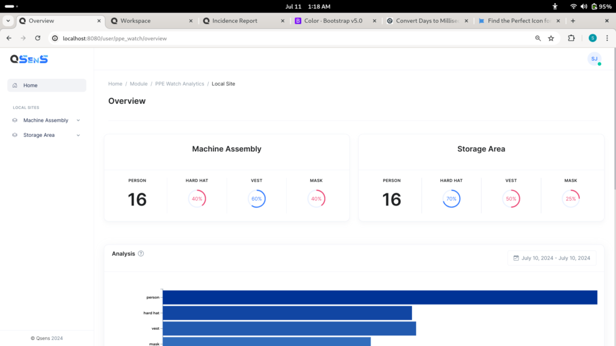The width and height of the screenshot is (616, 346).
Task: Click the Local Site breadcrumb
Action: click(x=223, y=83)
